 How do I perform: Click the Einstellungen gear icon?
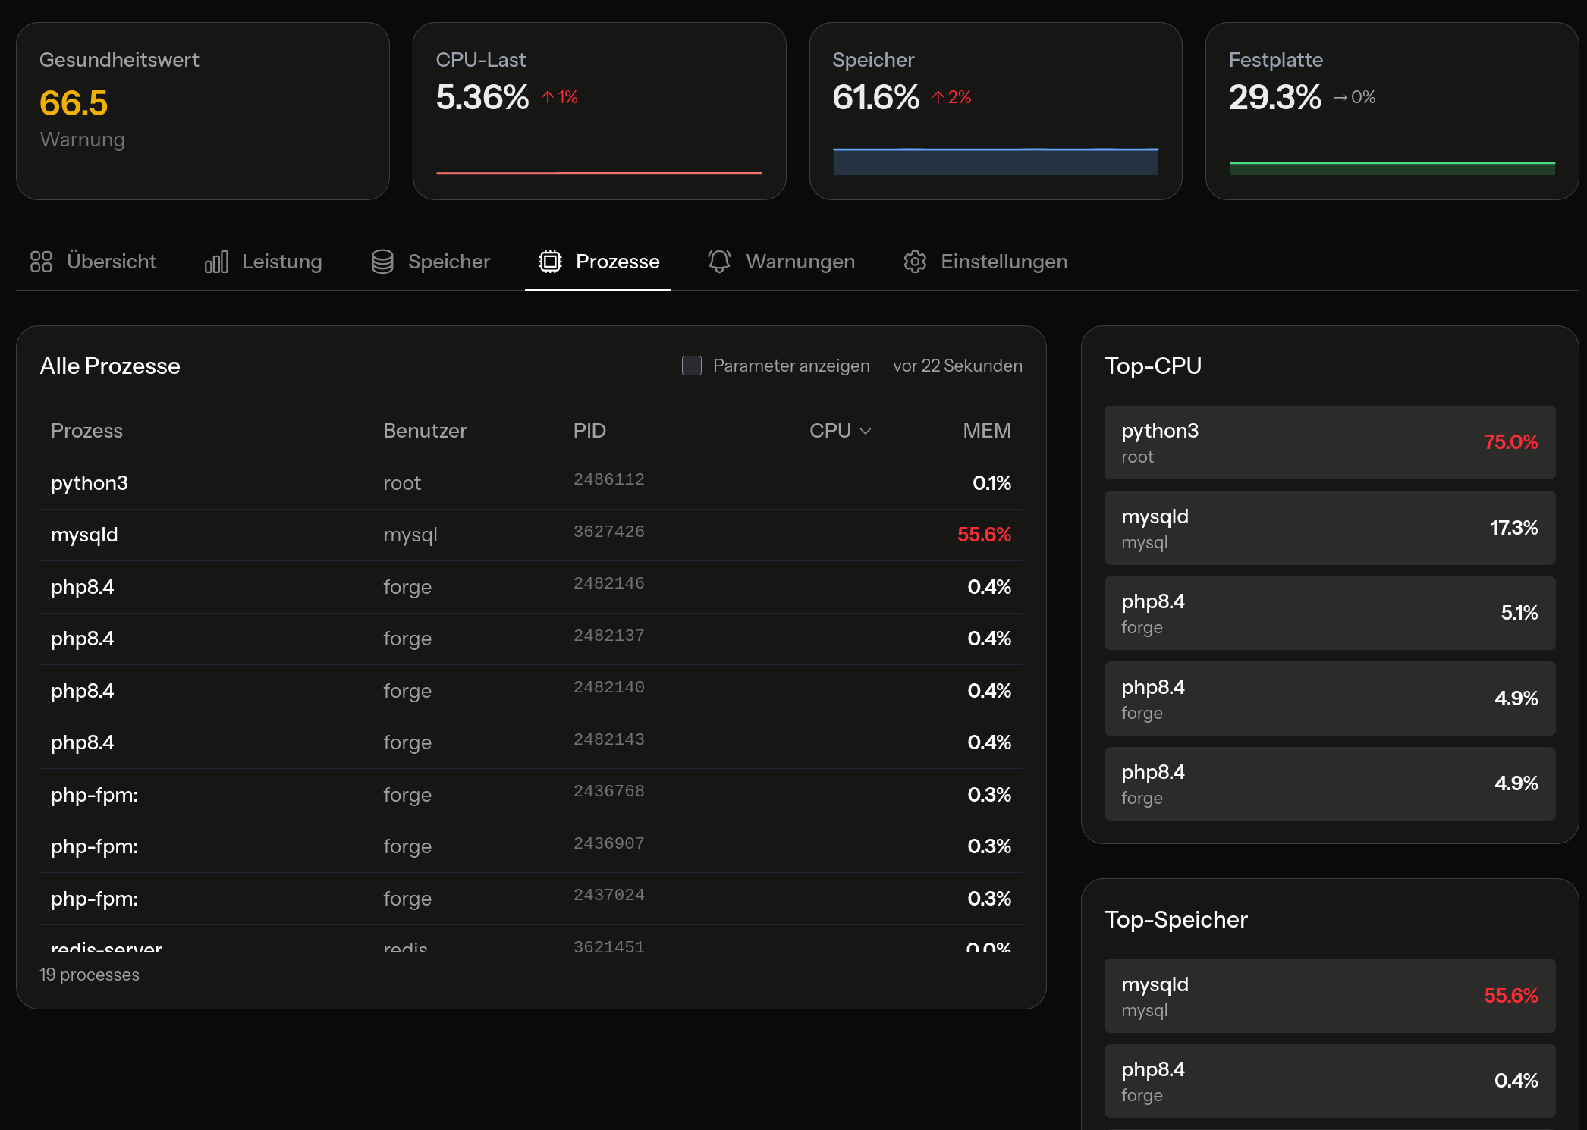coord(915,262)
